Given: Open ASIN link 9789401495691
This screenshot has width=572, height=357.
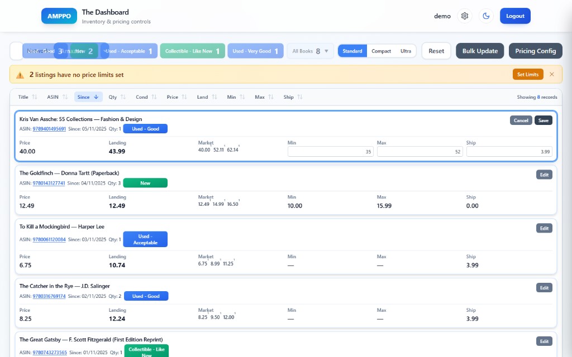Looking at the screenshot, I should pos(49,129).
